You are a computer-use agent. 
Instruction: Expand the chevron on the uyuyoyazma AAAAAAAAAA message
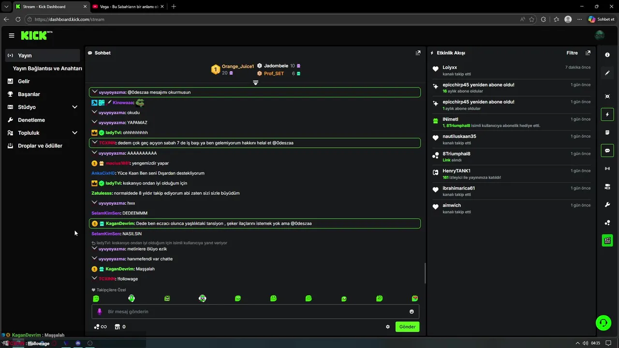94,153
